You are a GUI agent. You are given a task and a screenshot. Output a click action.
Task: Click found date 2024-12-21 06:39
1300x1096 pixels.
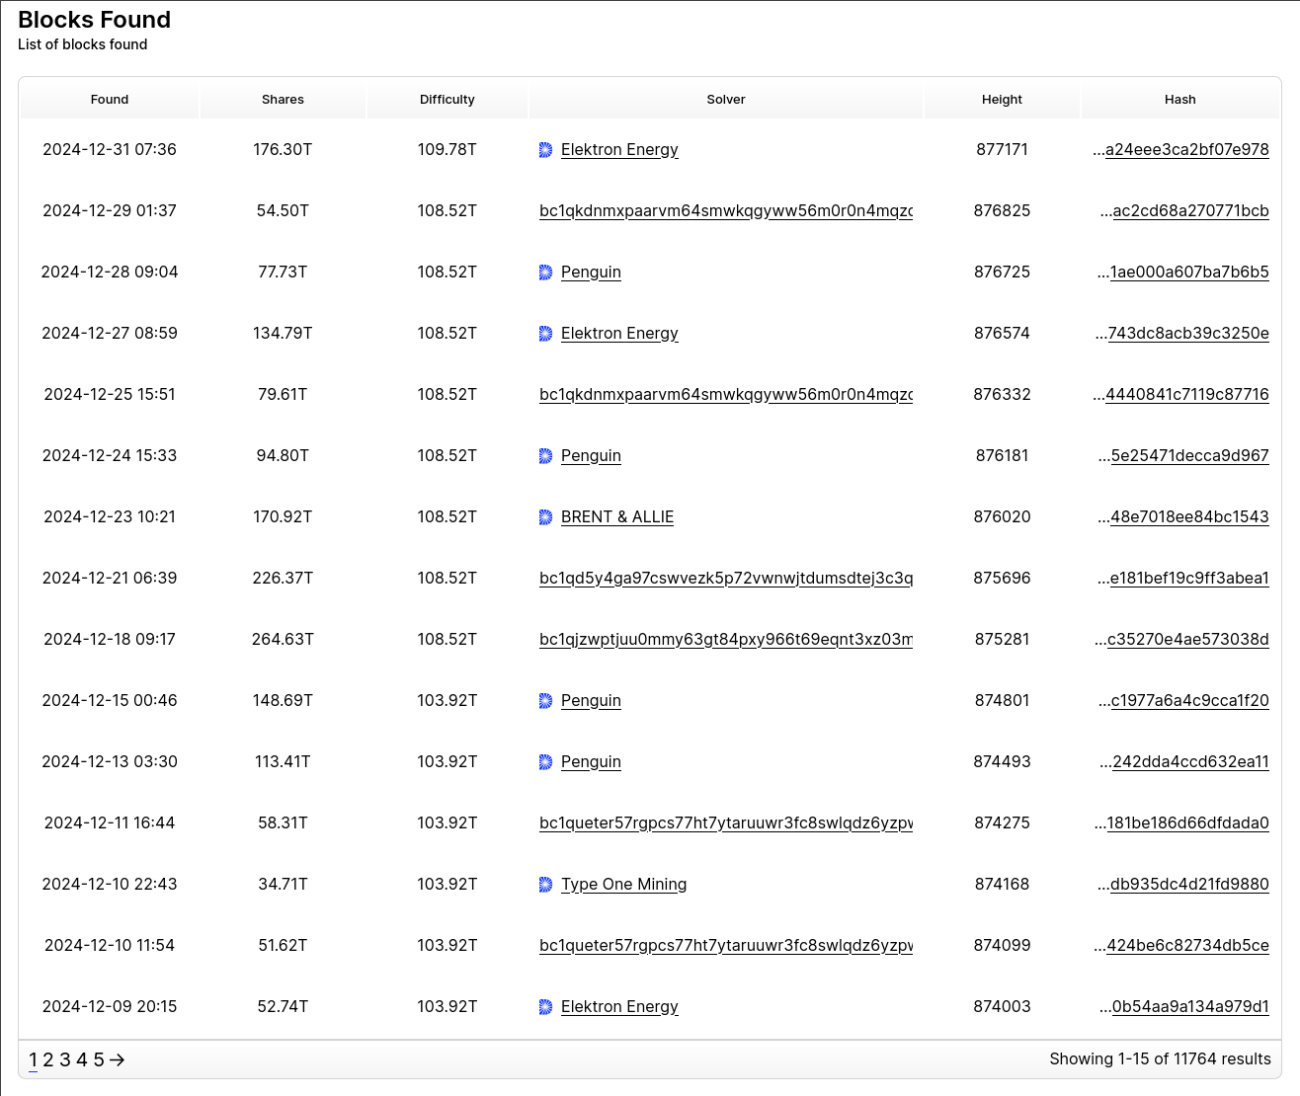click(110, 579)
